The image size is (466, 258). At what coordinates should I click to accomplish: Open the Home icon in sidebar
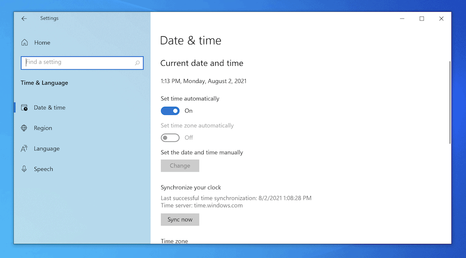[24, 42]
